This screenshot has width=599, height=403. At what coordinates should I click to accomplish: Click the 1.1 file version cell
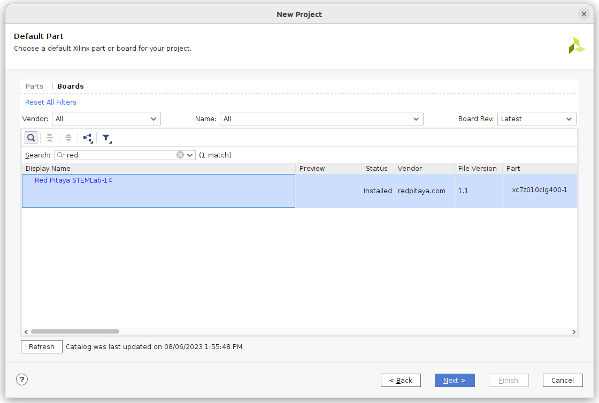(478, 191)
